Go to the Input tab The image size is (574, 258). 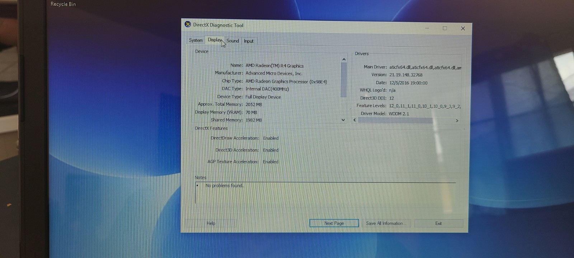coord(249,41)
